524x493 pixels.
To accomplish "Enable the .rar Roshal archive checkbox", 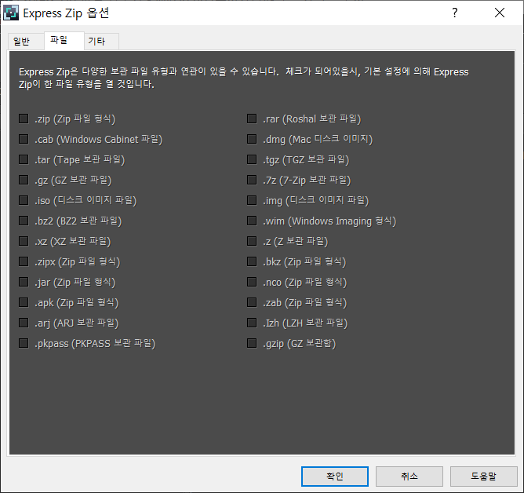I will click(x=252, y=119).
